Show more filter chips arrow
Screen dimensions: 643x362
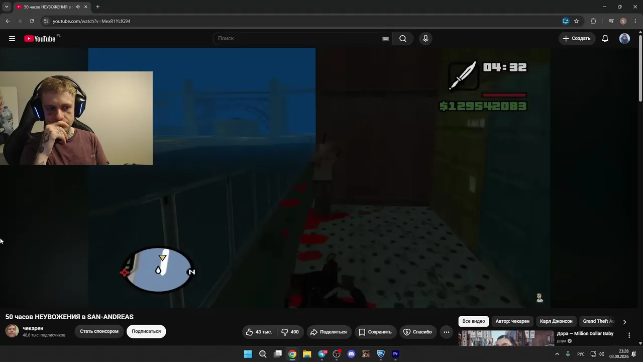[x=624, y=322]
